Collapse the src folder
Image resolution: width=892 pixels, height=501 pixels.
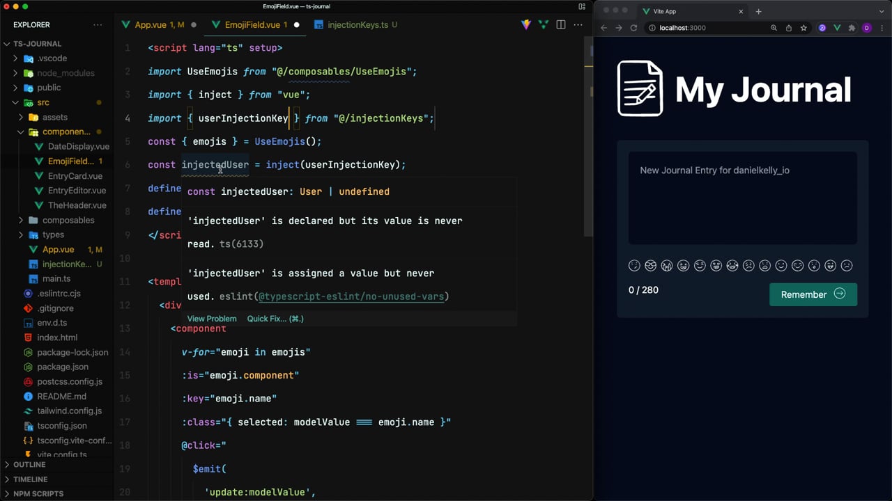pos(15,102)
